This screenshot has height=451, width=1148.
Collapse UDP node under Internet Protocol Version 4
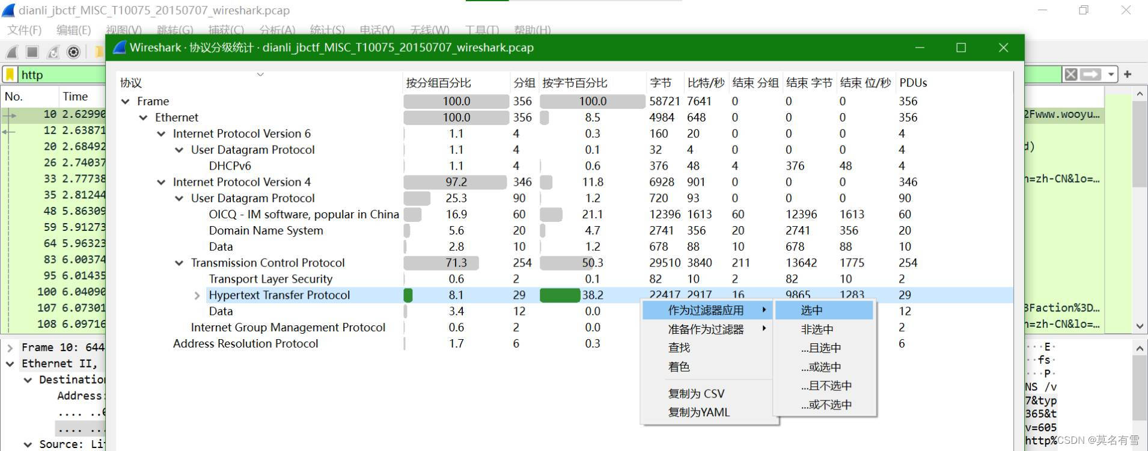click(x=180, y=198)
